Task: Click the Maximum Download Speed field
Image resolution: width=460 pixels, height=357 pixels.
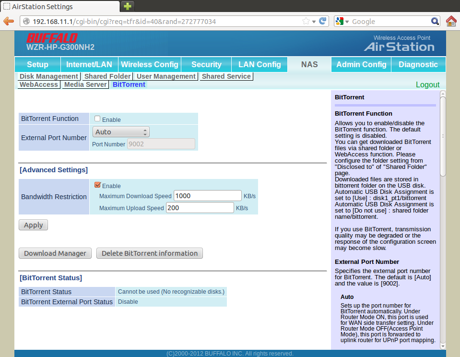Action: pos(207,196)
